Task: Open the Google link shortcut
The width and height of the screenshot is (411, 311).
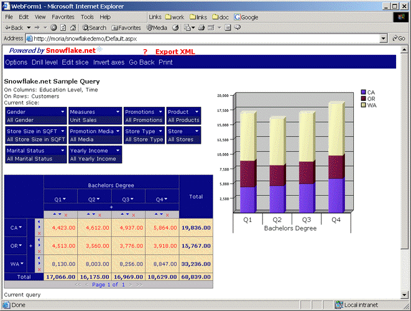Action: (x=246, y=17)
